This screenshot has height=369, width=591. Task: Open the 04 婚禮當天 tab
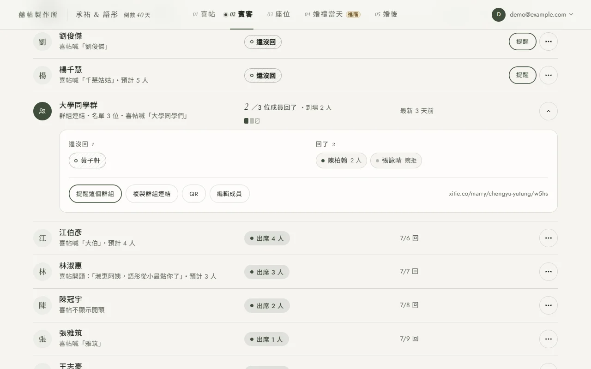[332, 14]
